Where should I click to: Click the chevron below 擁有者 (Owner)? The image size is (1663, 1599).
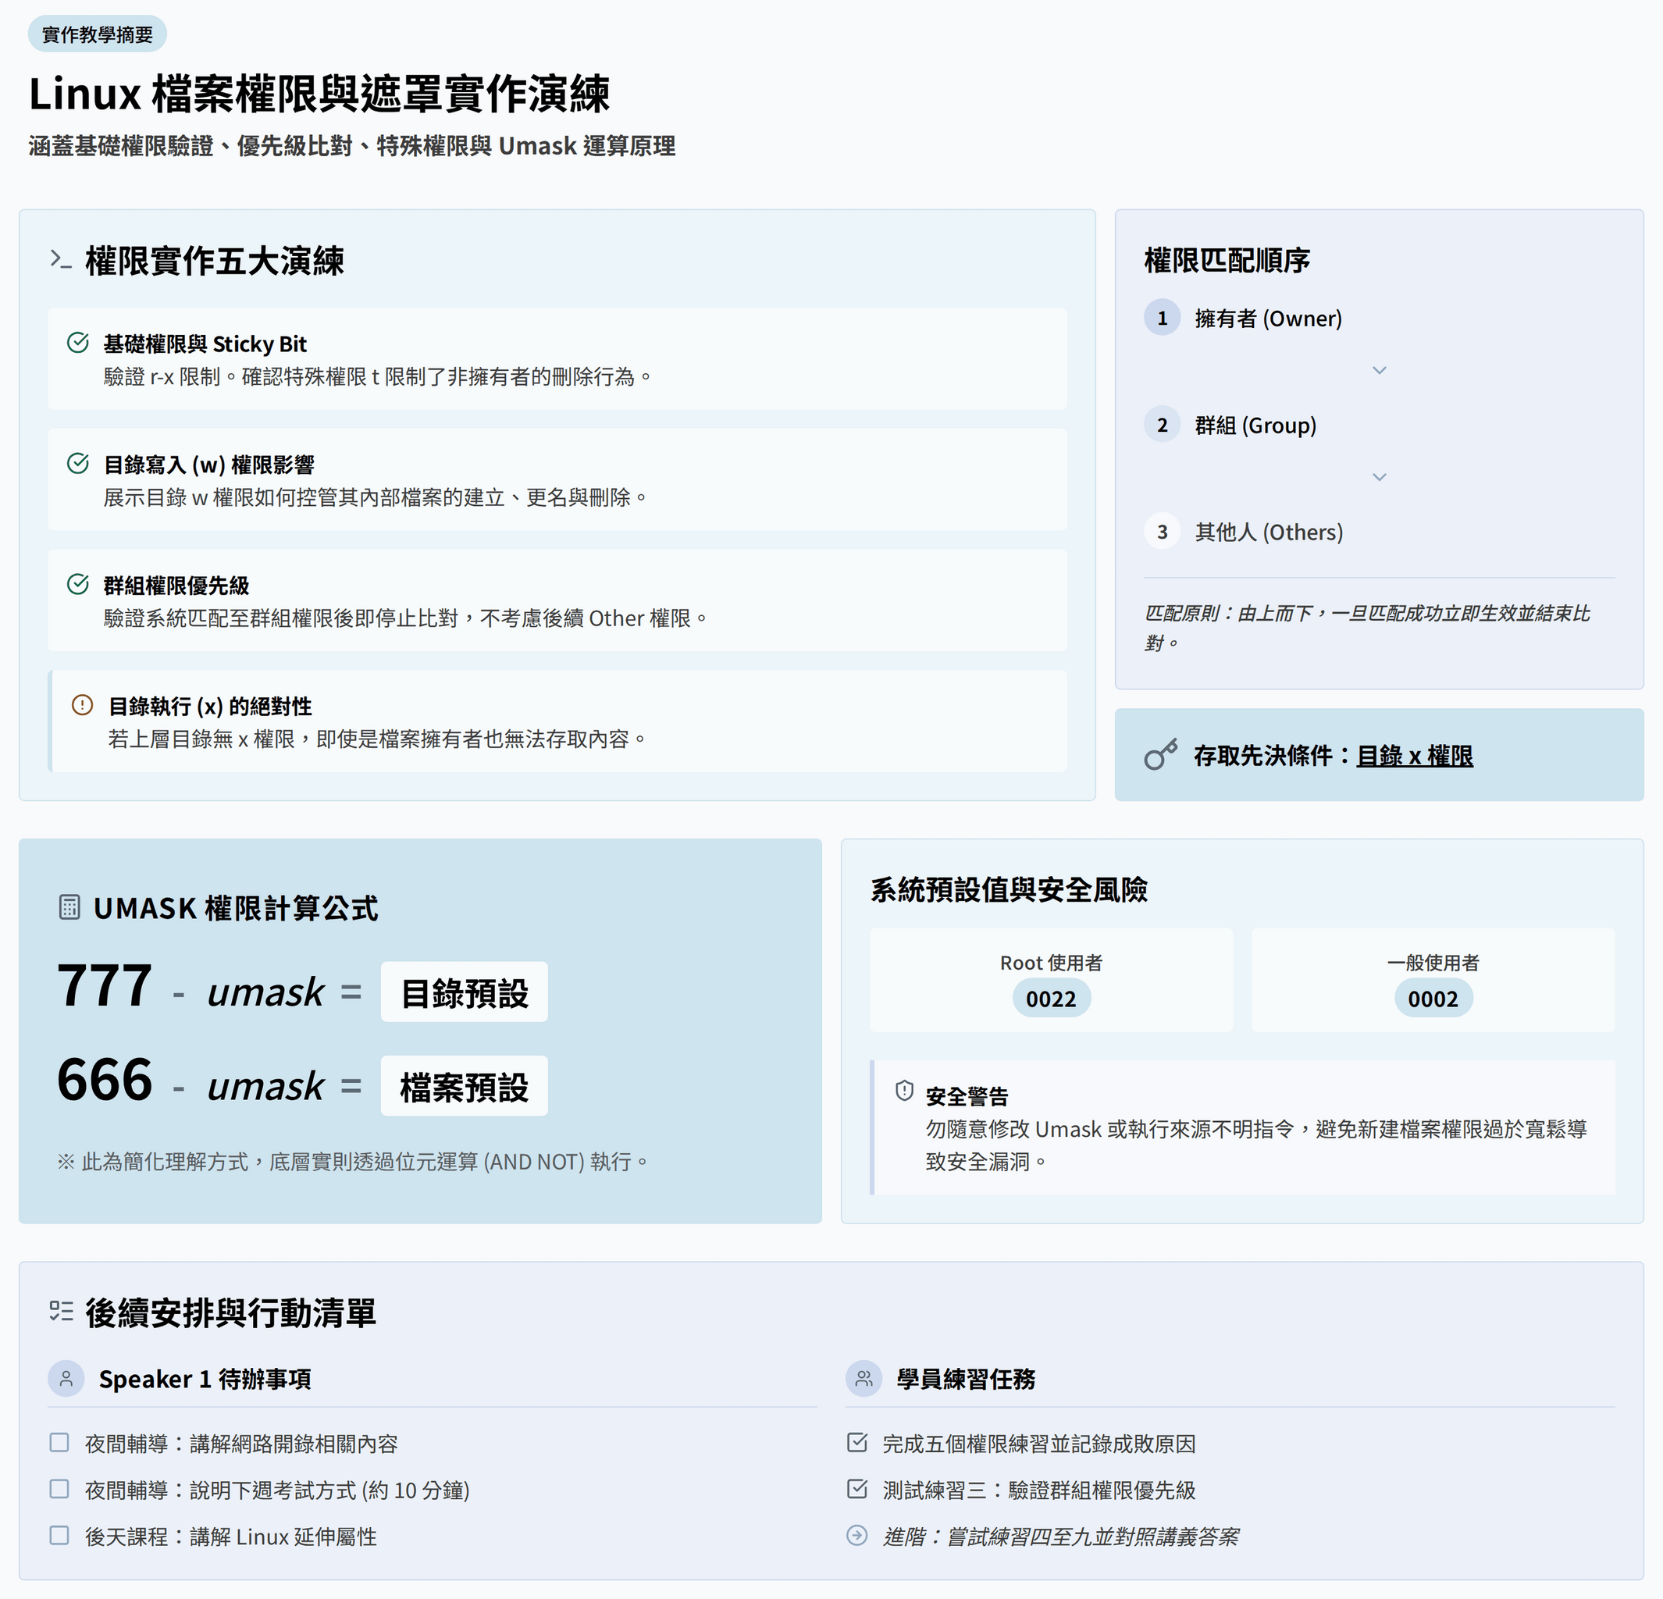pyautogui.click(x=1379, y=371)
